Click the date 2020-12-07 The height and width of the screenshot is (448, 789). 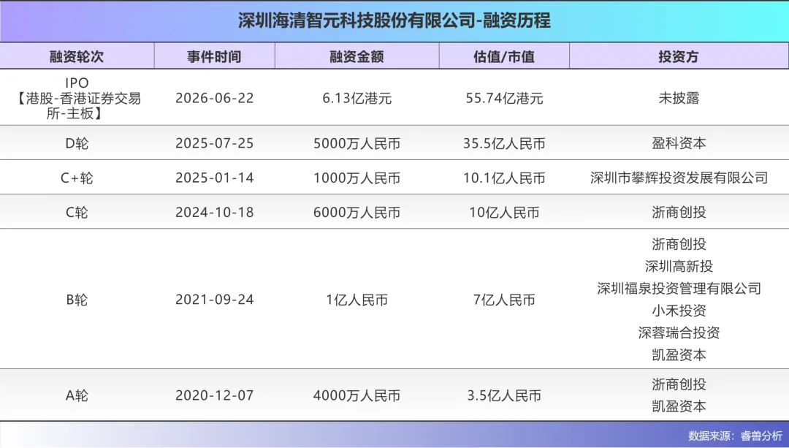[214, 395]
